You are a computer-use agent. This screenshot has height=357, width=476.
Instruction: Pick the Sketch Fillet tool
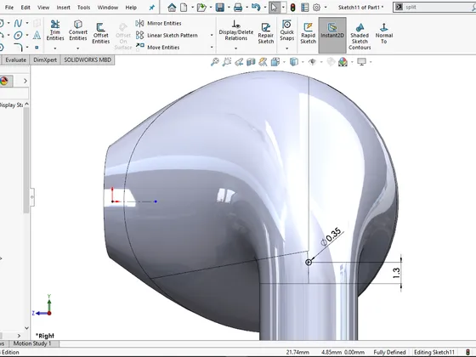point(18,47)
